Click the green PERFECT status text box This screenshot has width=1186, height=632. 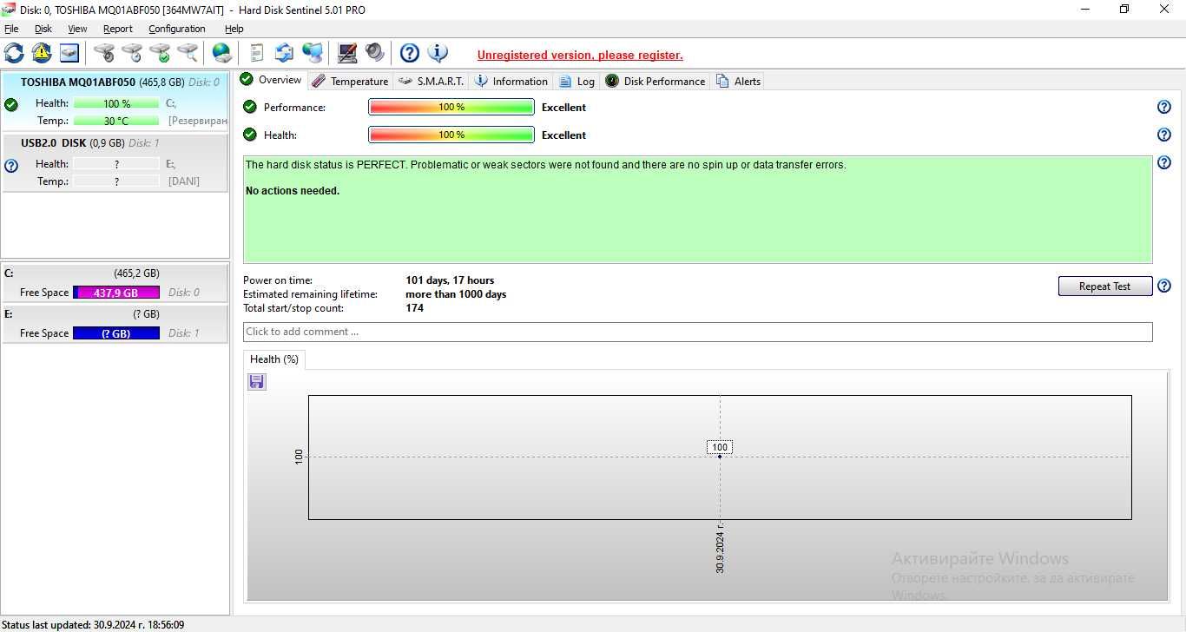tap(698, 209)
